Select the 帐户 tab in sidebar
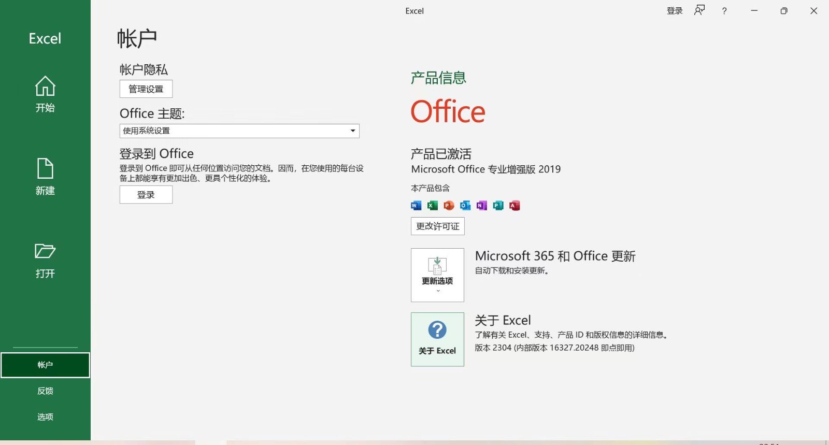This screenshot has width=829, height=445. pos(45,365)
